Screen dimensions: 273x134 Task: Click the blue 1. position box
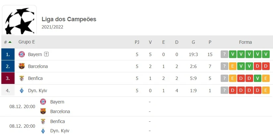click(x=8, y=54)
